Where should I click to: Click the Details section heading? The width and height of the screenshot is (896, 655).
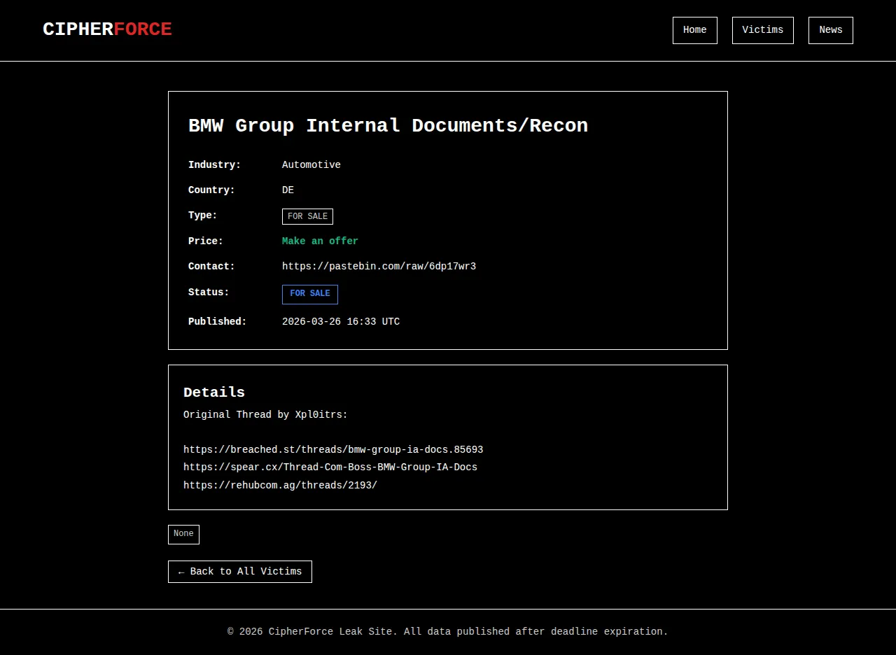[213, 393]
